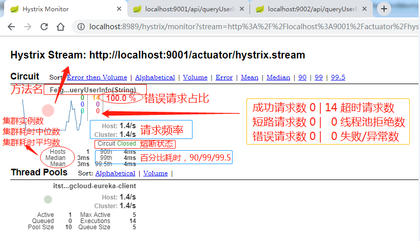Switch to the localhost:9002/api/queryUser tab
420x241 pixels.
311,9
